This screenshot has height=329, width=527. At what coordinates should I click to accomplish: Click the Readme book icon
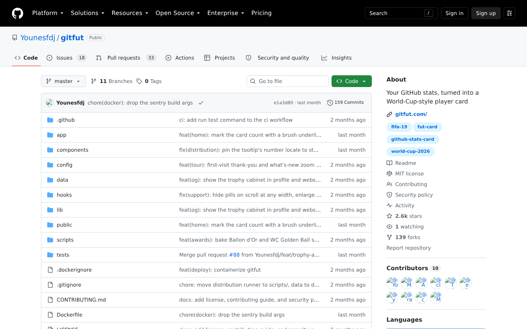[389, 163]
